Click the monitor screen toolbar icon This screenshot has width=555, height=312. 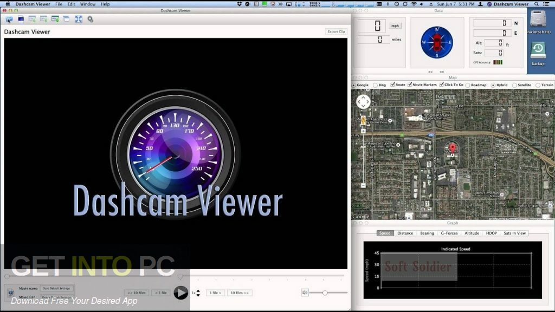(x=21, y=19)
